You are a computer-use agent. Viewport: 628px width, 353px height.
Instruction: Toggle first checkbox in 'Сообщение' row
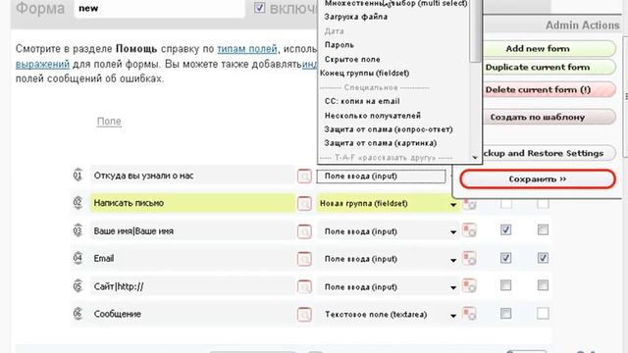click(506, 314)
